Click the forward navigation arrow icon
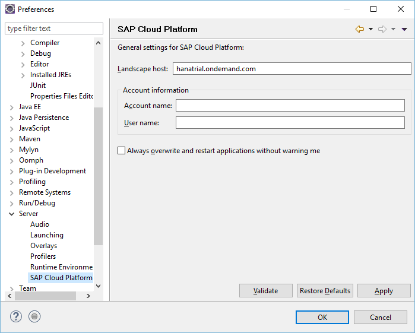The width and height of the screenshot is (415, 333). (382, 29)
